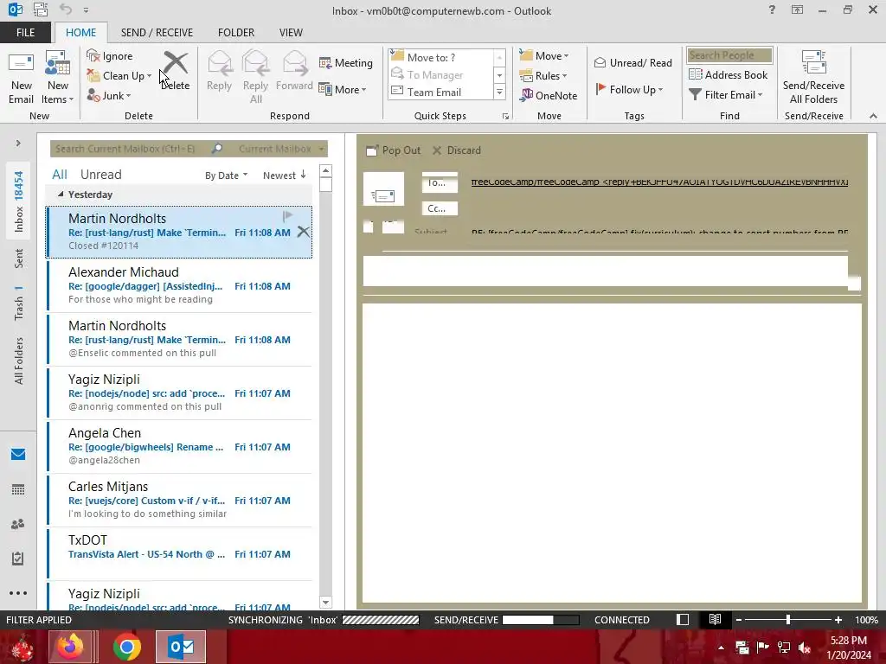Open the TxDOT TransVista Alert email
The image size is (886, 664).
point(179,554)
